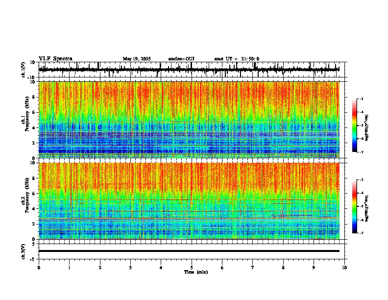Screen dimensions: 388x300
Task: Click the ch.1 colorbar log(PSD) label
Action: 366,128
